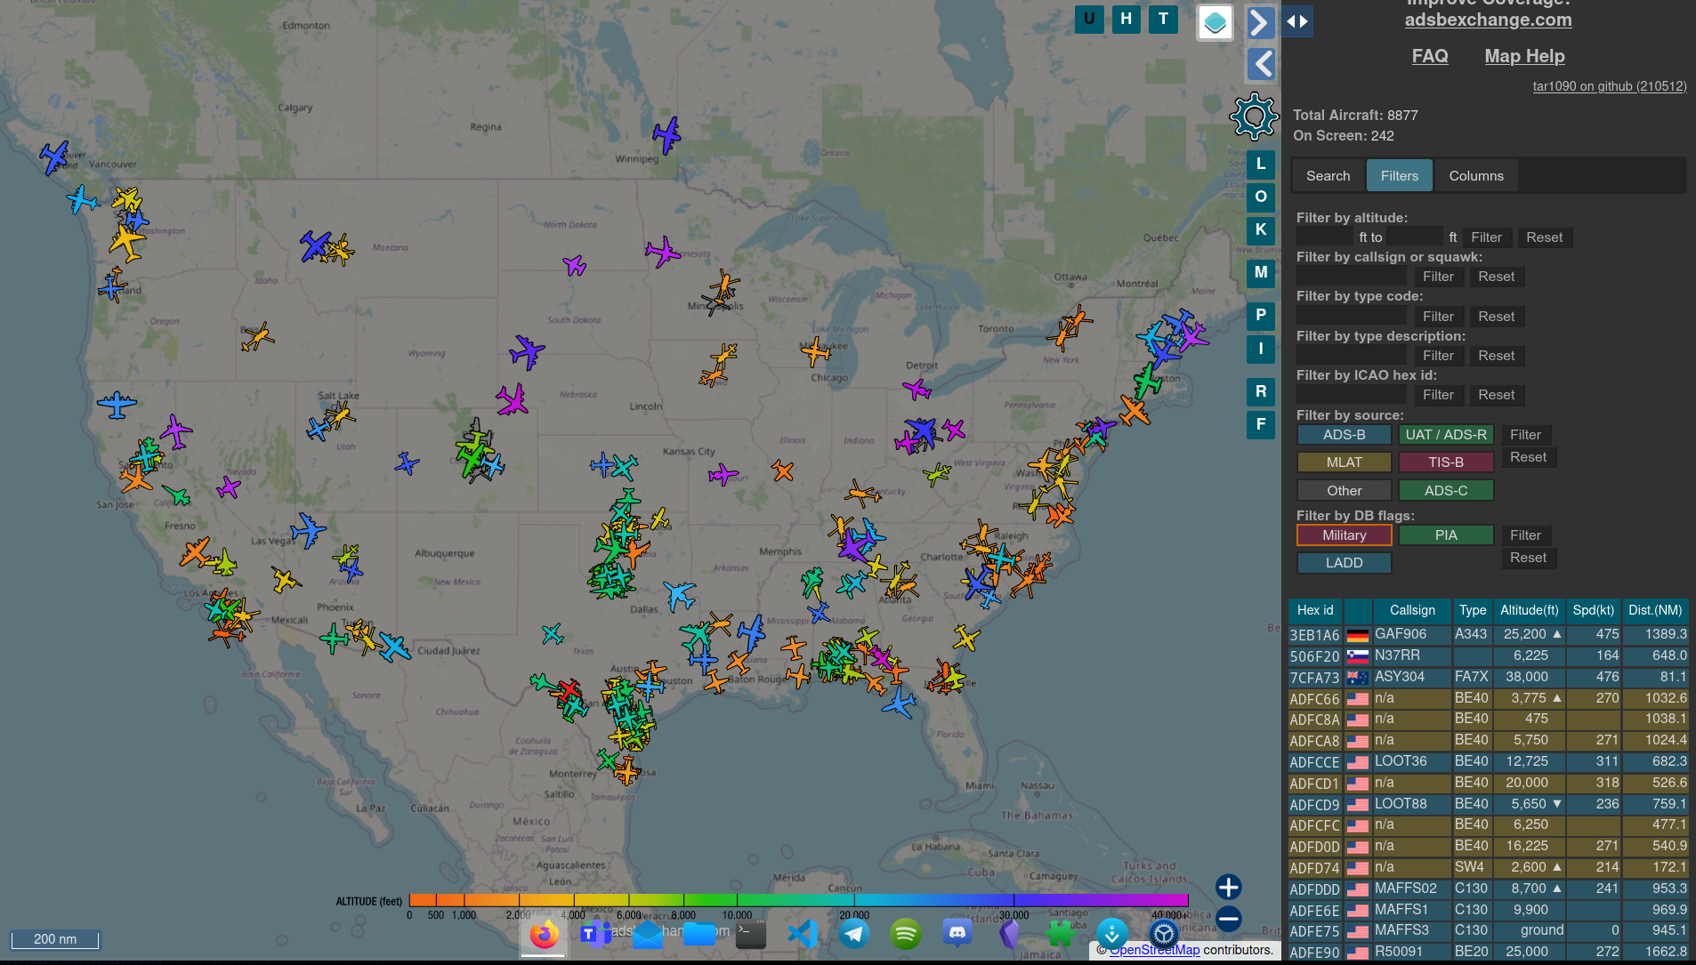This screenshot has width=1696, height=965.
Task: Open the FAQ link
Action: click(1430, 56)
